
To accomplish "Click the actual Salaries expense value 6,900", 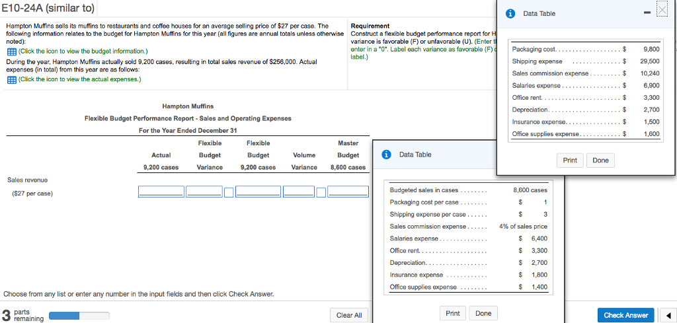I will click(x=651, y=85).
